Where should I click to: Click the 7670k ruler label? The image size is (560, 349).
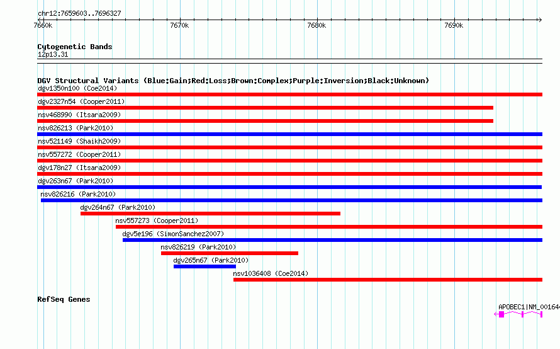coord(180,25)
